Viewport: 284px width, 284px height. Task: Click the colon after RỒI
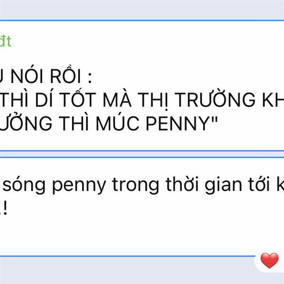point(90,78)
